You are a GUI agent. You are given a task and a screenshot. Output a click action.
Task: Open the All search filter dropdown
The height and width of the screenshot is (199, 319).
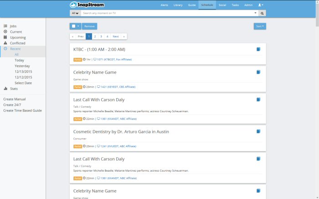point(75,13)
